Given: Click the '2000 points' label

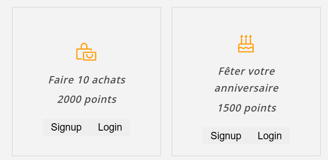Looking at the screenshot, I should click(x=87, y=99).
